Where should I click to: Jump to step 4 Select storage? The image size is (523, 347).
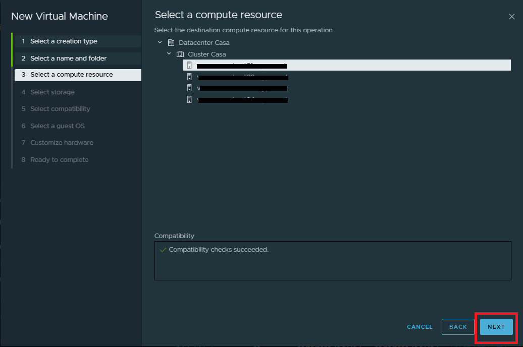pos(52,92)
